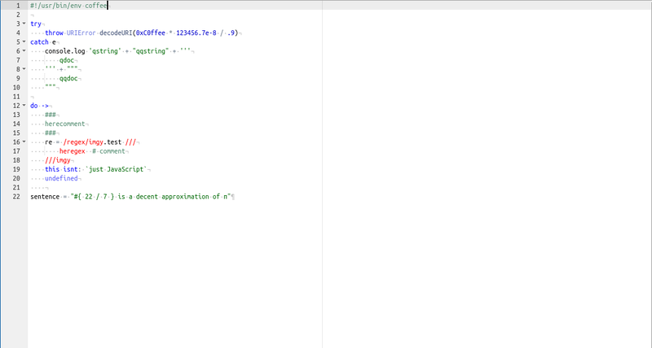Click the '###' marker on line 15
The width and height of the screenshot is (652, 348).
[51, 133]
